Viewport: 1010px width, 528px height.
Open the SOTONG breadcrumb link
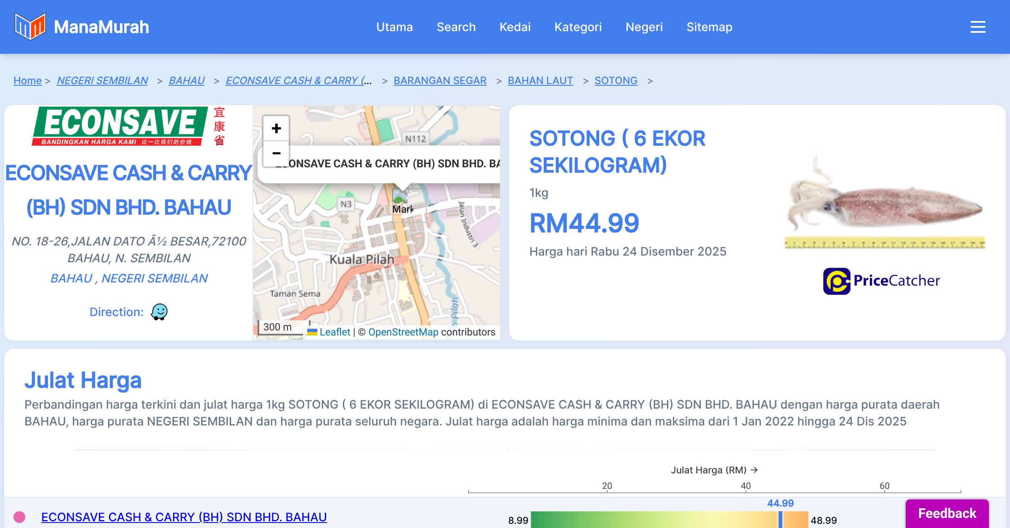pos(616,80)
